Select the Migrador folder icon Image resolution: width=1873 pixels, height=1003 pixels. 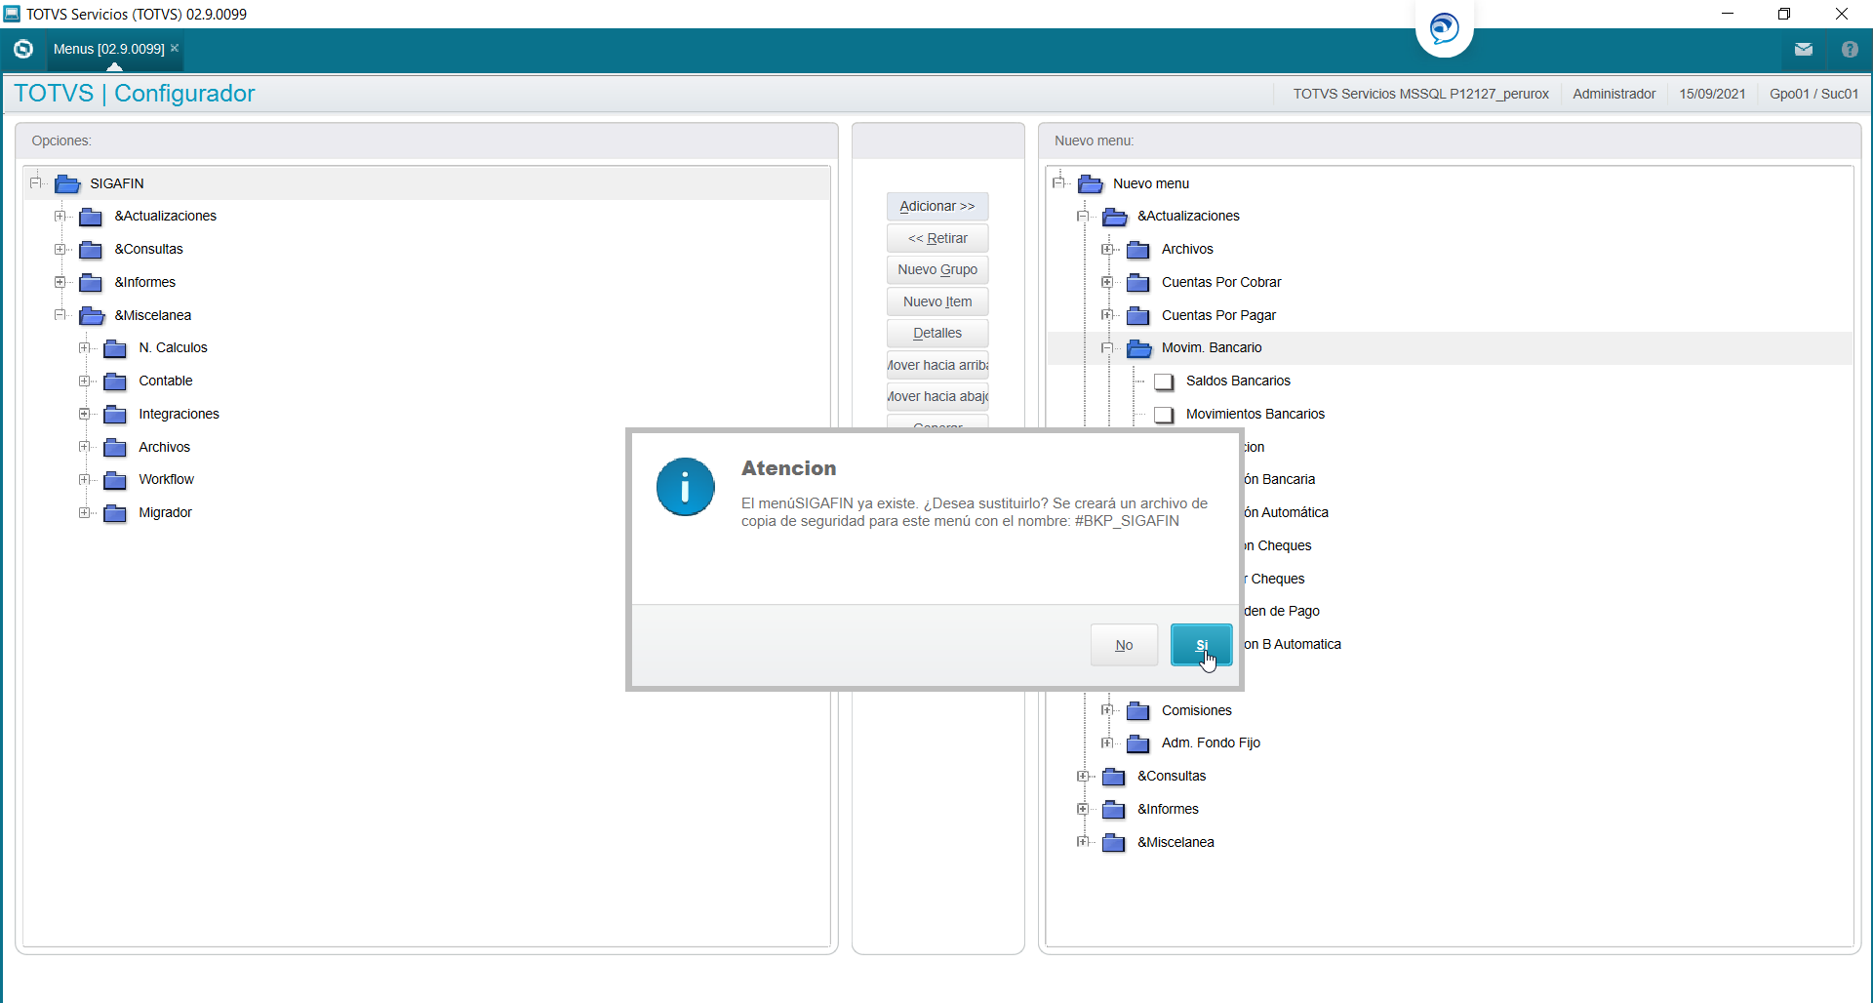click(115, 513)
